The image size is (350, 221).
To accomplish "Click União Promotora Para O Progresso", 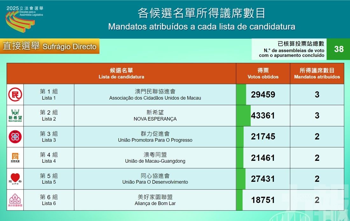I will [x=155, y=140].
